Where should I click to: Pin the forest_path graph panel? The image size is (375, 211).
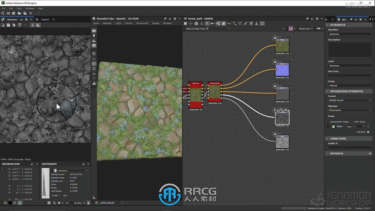307,18
